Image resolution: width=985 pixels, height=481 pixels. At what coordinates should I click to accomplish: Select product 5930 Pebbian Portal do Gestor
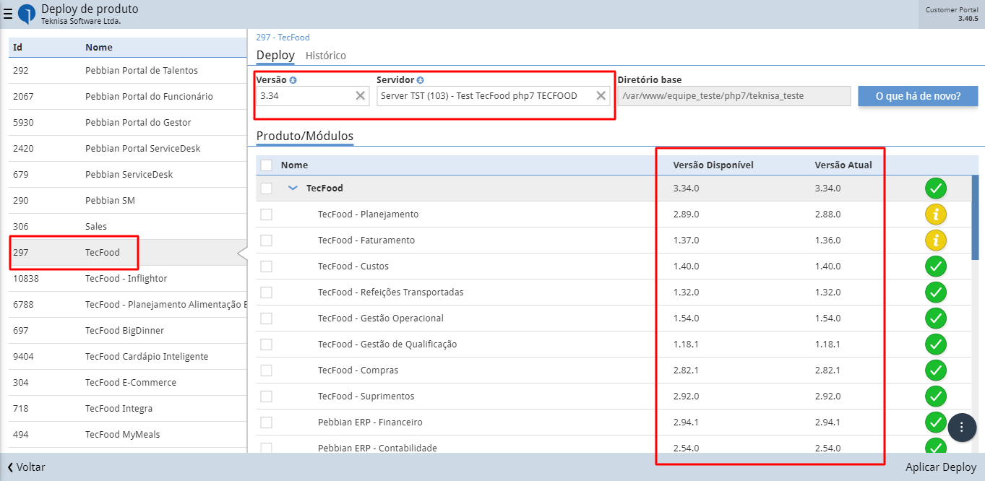(128, 123)
